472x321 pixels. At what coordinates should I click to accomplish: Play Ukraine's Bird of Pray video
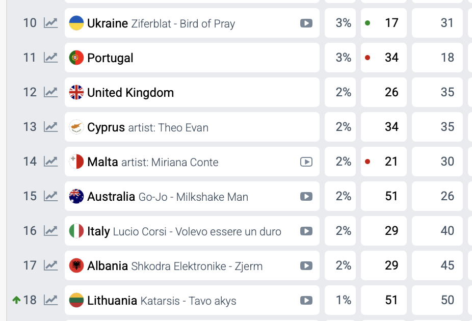click(x=306, y=23)
